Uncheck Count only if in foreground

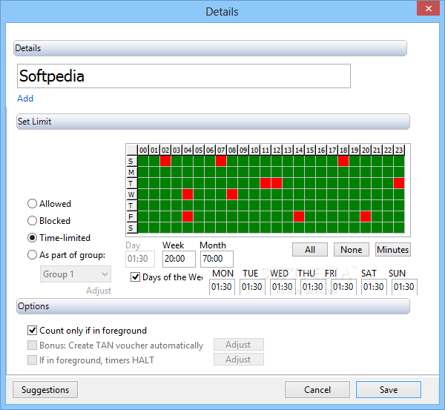[32, 330]
